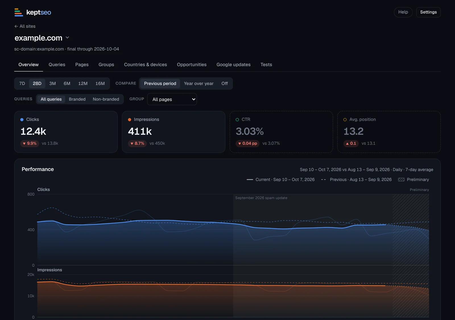The height and width of the screenshot is (320, 455).
Task: Select the 16M date range
Action: 100,83
